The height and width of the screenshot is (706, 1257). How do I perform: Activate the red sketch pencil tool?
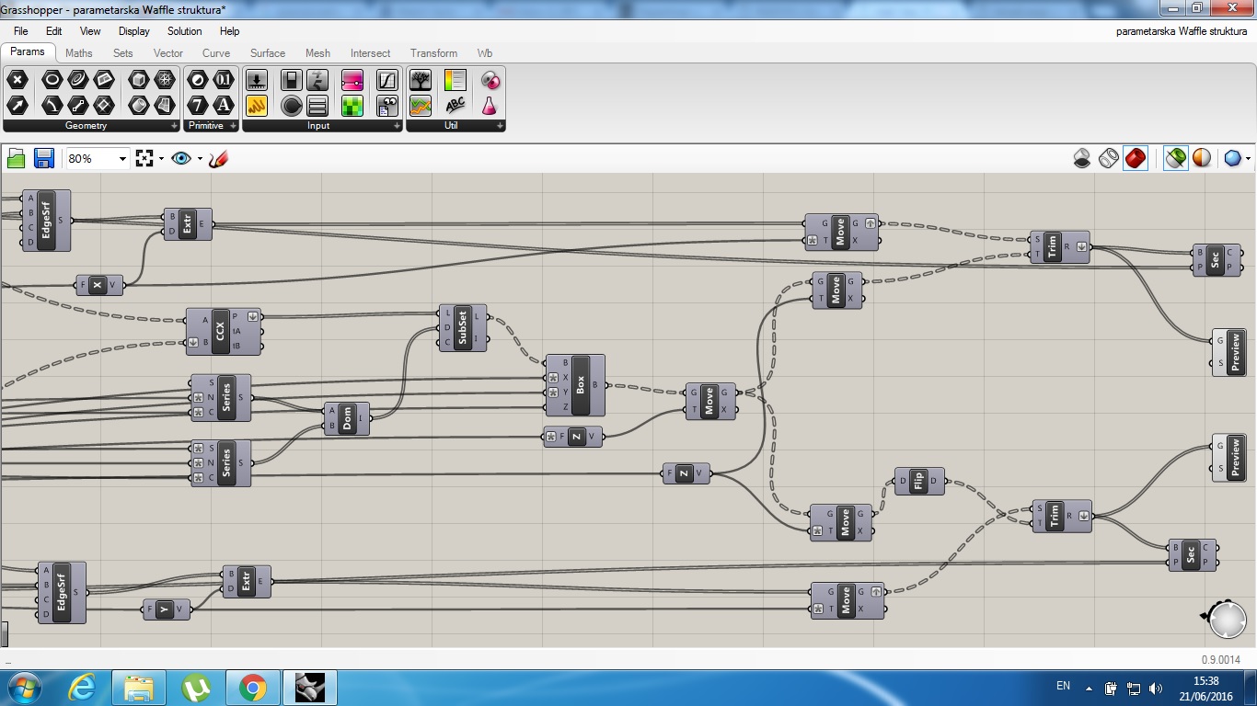pyautogui.click(x=218, y=158)
